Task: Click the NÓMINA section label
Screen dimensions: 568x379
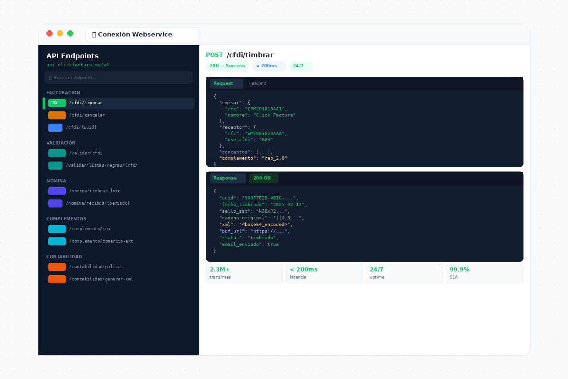Action: tap(56, 181)
